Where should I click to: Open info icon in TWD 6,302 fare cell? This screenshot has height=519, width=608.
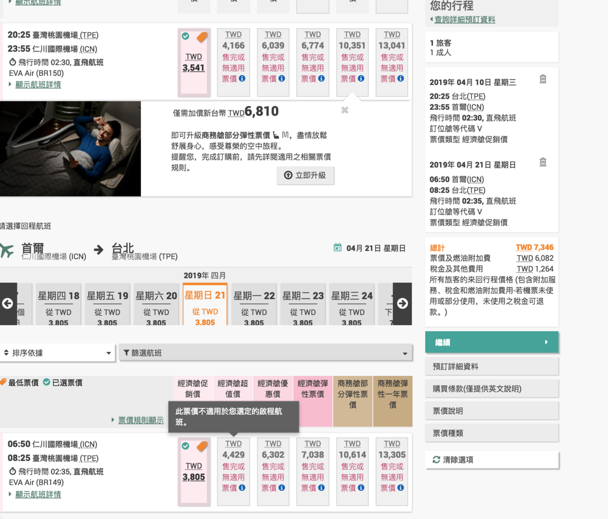click(x=282, y=488)
